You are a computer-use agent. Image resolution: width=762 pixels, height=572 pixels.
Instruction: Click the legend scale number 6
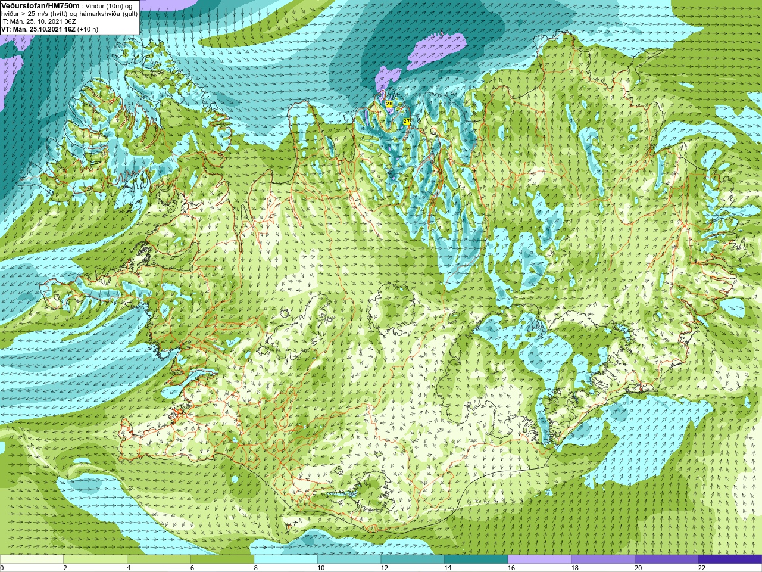[x=192, y=568]
